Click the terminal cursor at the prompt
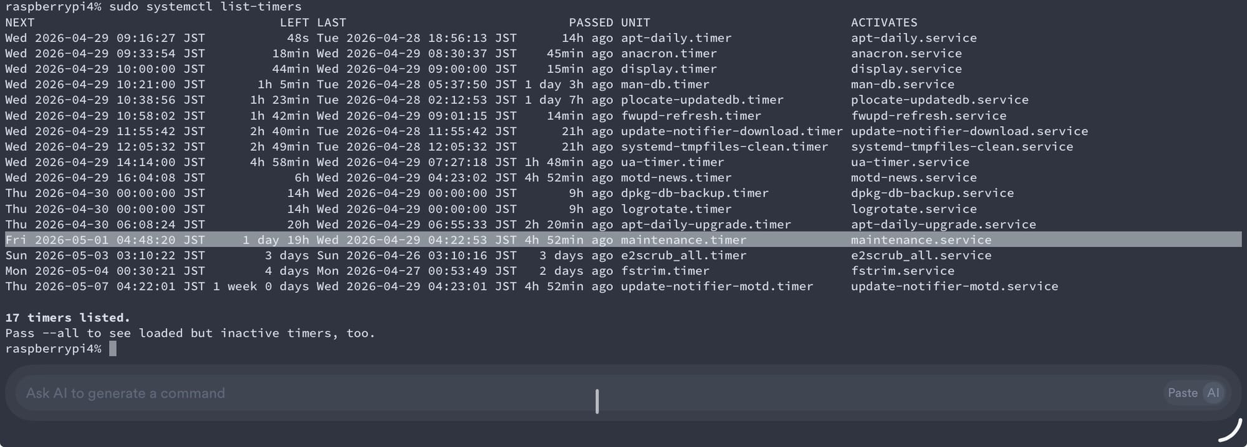Image resolution: width=1247 pixels, height=447 pixels. tap(113, 348)
